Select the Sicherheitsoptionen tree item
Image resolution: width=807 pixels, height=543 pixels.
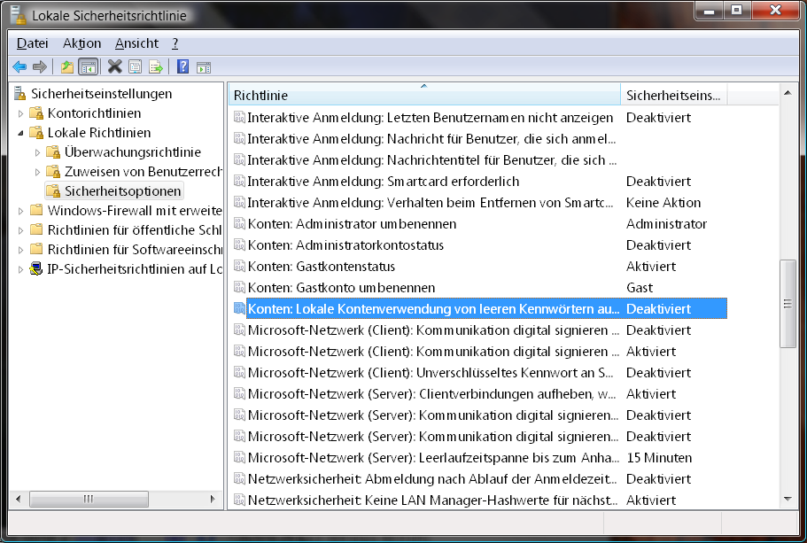point(122,191)
